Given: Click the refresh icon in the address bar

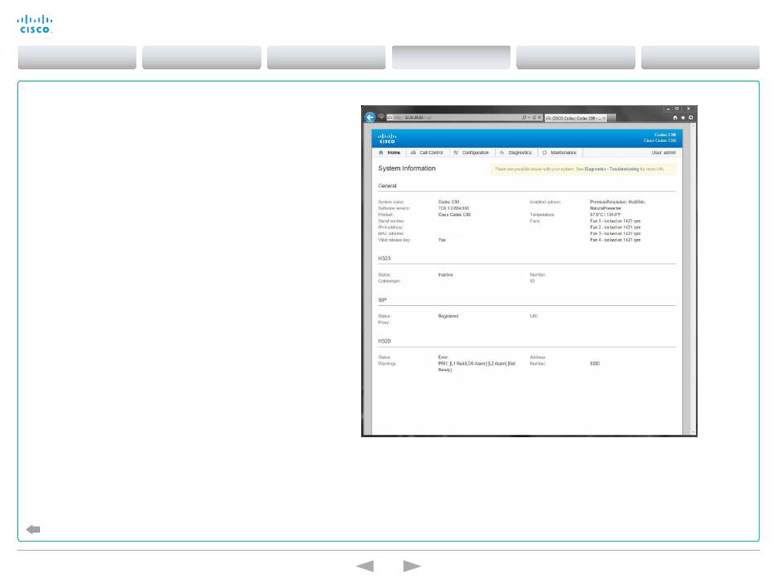Looking at the screenshot, I should coord(534,117).
